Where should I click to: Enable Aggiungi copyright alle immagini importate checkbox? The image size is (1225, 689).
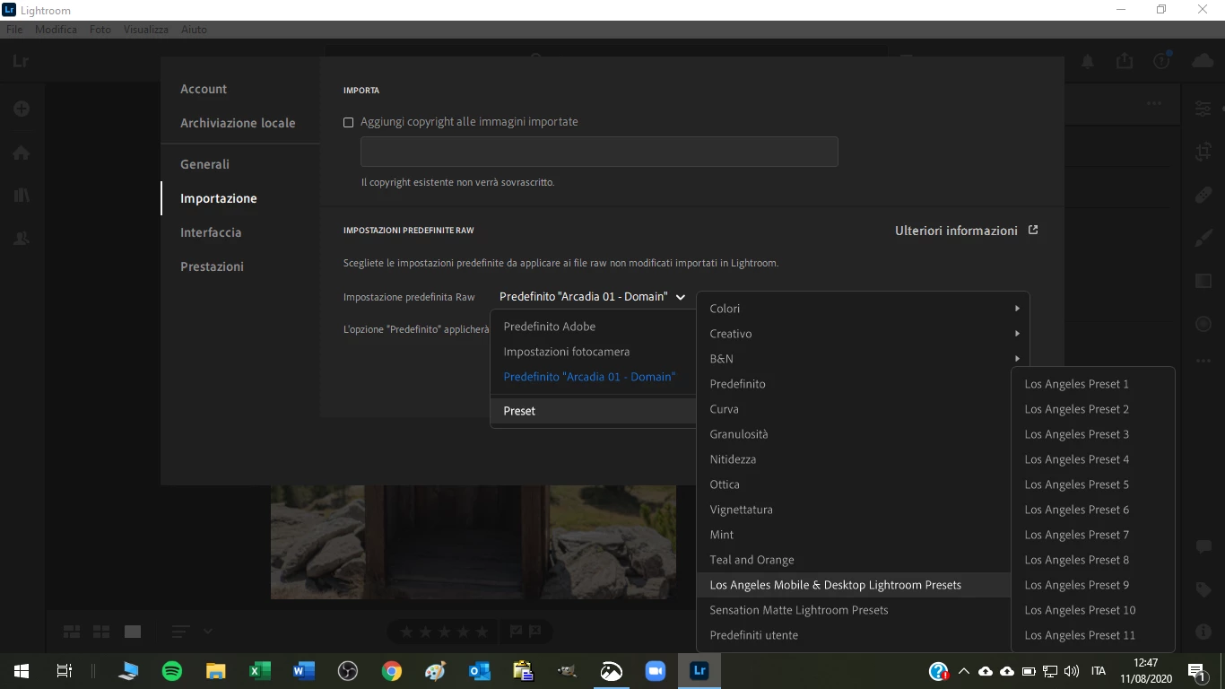pos(349,122)
